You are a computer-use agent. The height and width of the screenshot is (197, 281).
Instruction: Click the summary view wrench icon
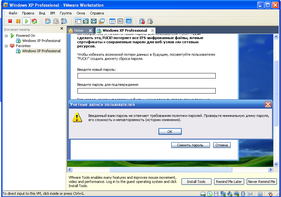[112, 21]
